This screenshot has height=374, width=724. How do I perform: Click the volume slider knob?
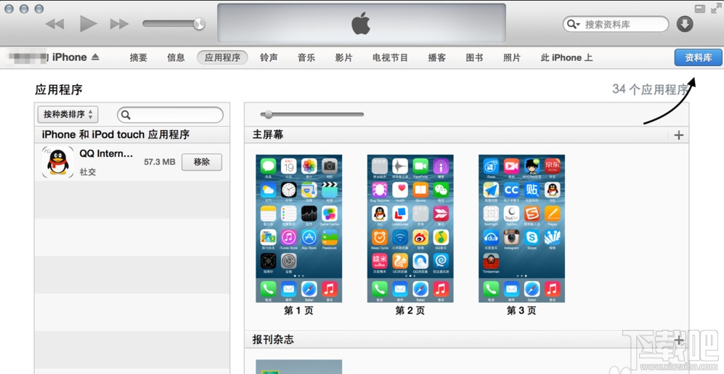199,23
